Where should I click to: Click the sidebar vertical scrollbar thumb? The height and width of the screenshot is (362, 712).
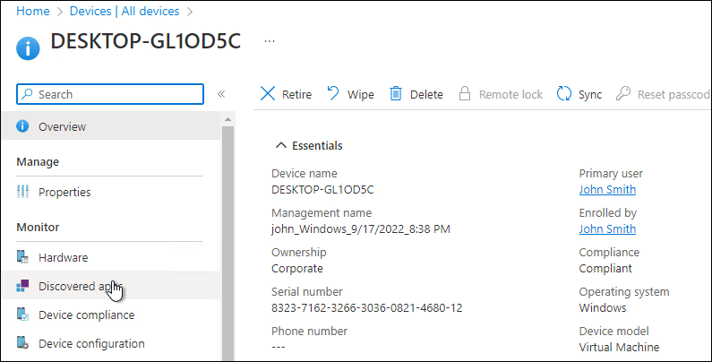pos(227,243)
